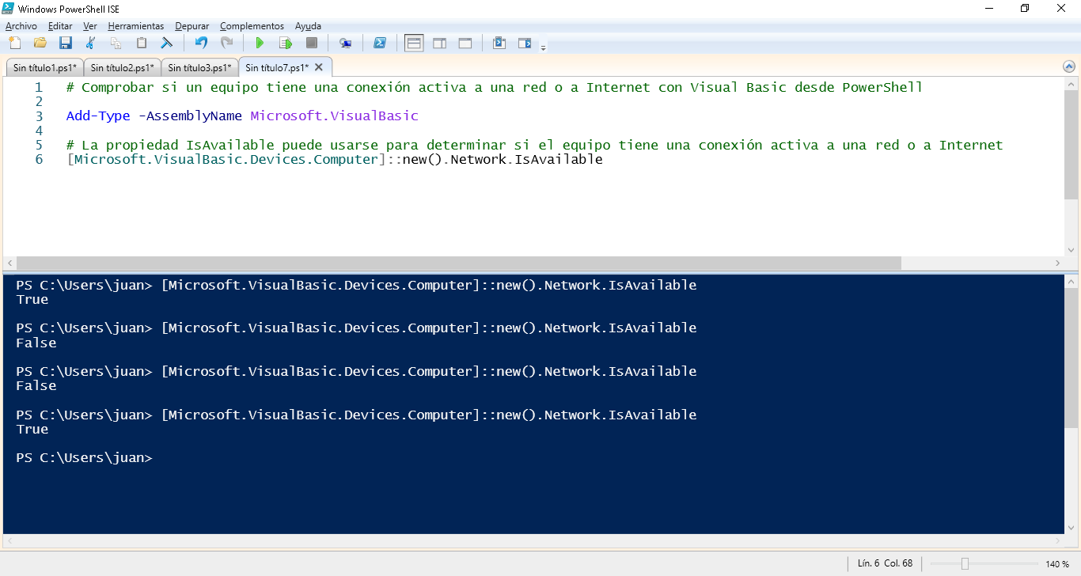The image size is (1081, 576).
Task: Open the Herramientas menu
Action: pyautogui.click(x=136, y=26)
